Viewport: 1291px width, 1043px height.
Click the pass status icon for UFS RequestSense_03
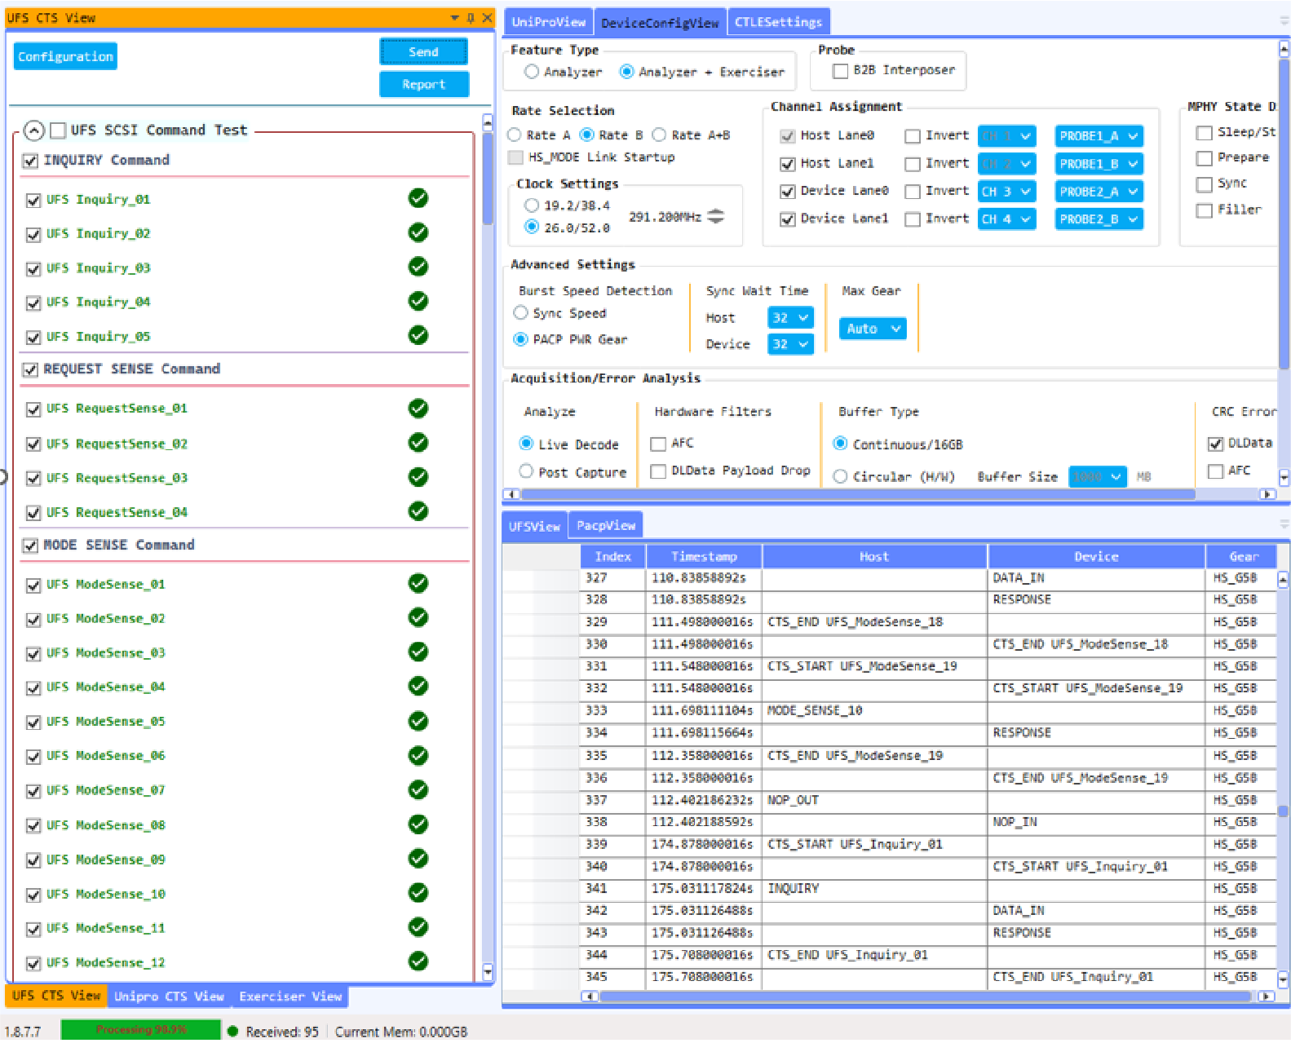tap(418, 477)
